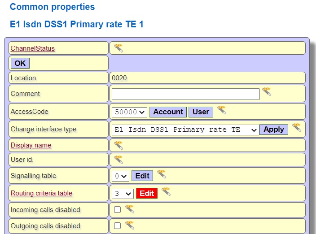
Task: Open the Signalling table number dropdown
Action: tap(121, 176)
